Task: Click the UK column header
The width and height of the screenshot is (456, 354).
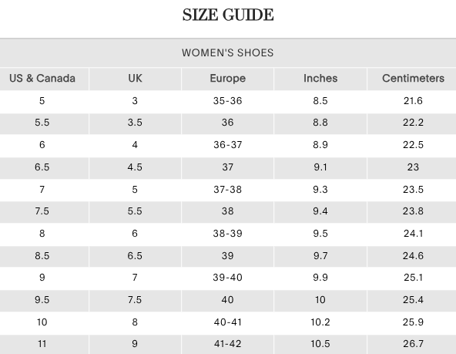Action: pos(135,79)
